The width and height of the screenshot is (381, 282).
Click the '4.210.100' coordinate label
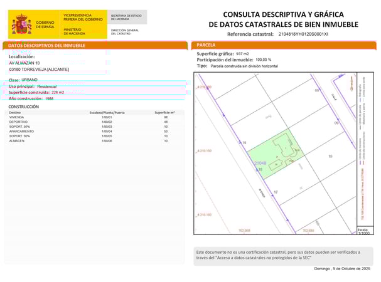click(x=205, y=215)
